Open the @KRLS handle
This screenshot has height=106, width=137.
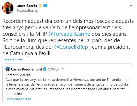[x=53, y=69]
